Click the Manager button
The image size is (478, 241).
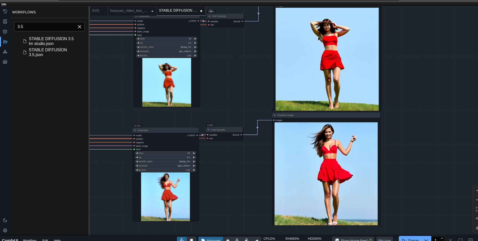pyautogui.click(x=211, y=239)
